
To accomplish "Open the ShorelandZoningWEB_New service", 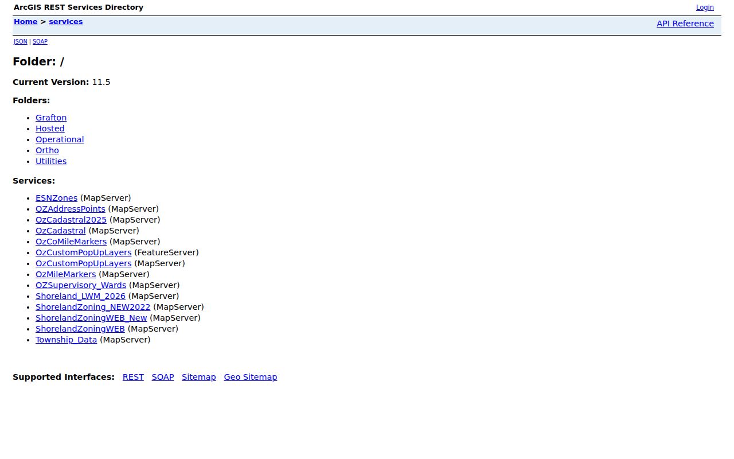I will pos(91,318).
